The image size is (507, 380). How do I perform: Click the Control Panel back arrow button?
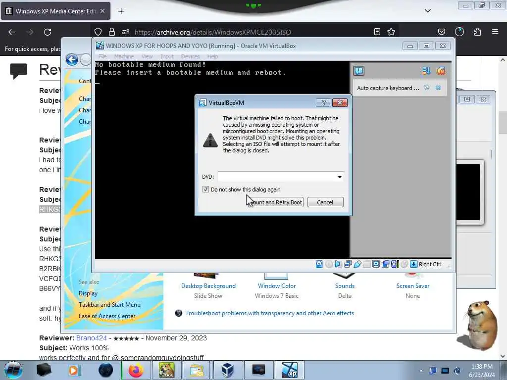pos(72,59)
